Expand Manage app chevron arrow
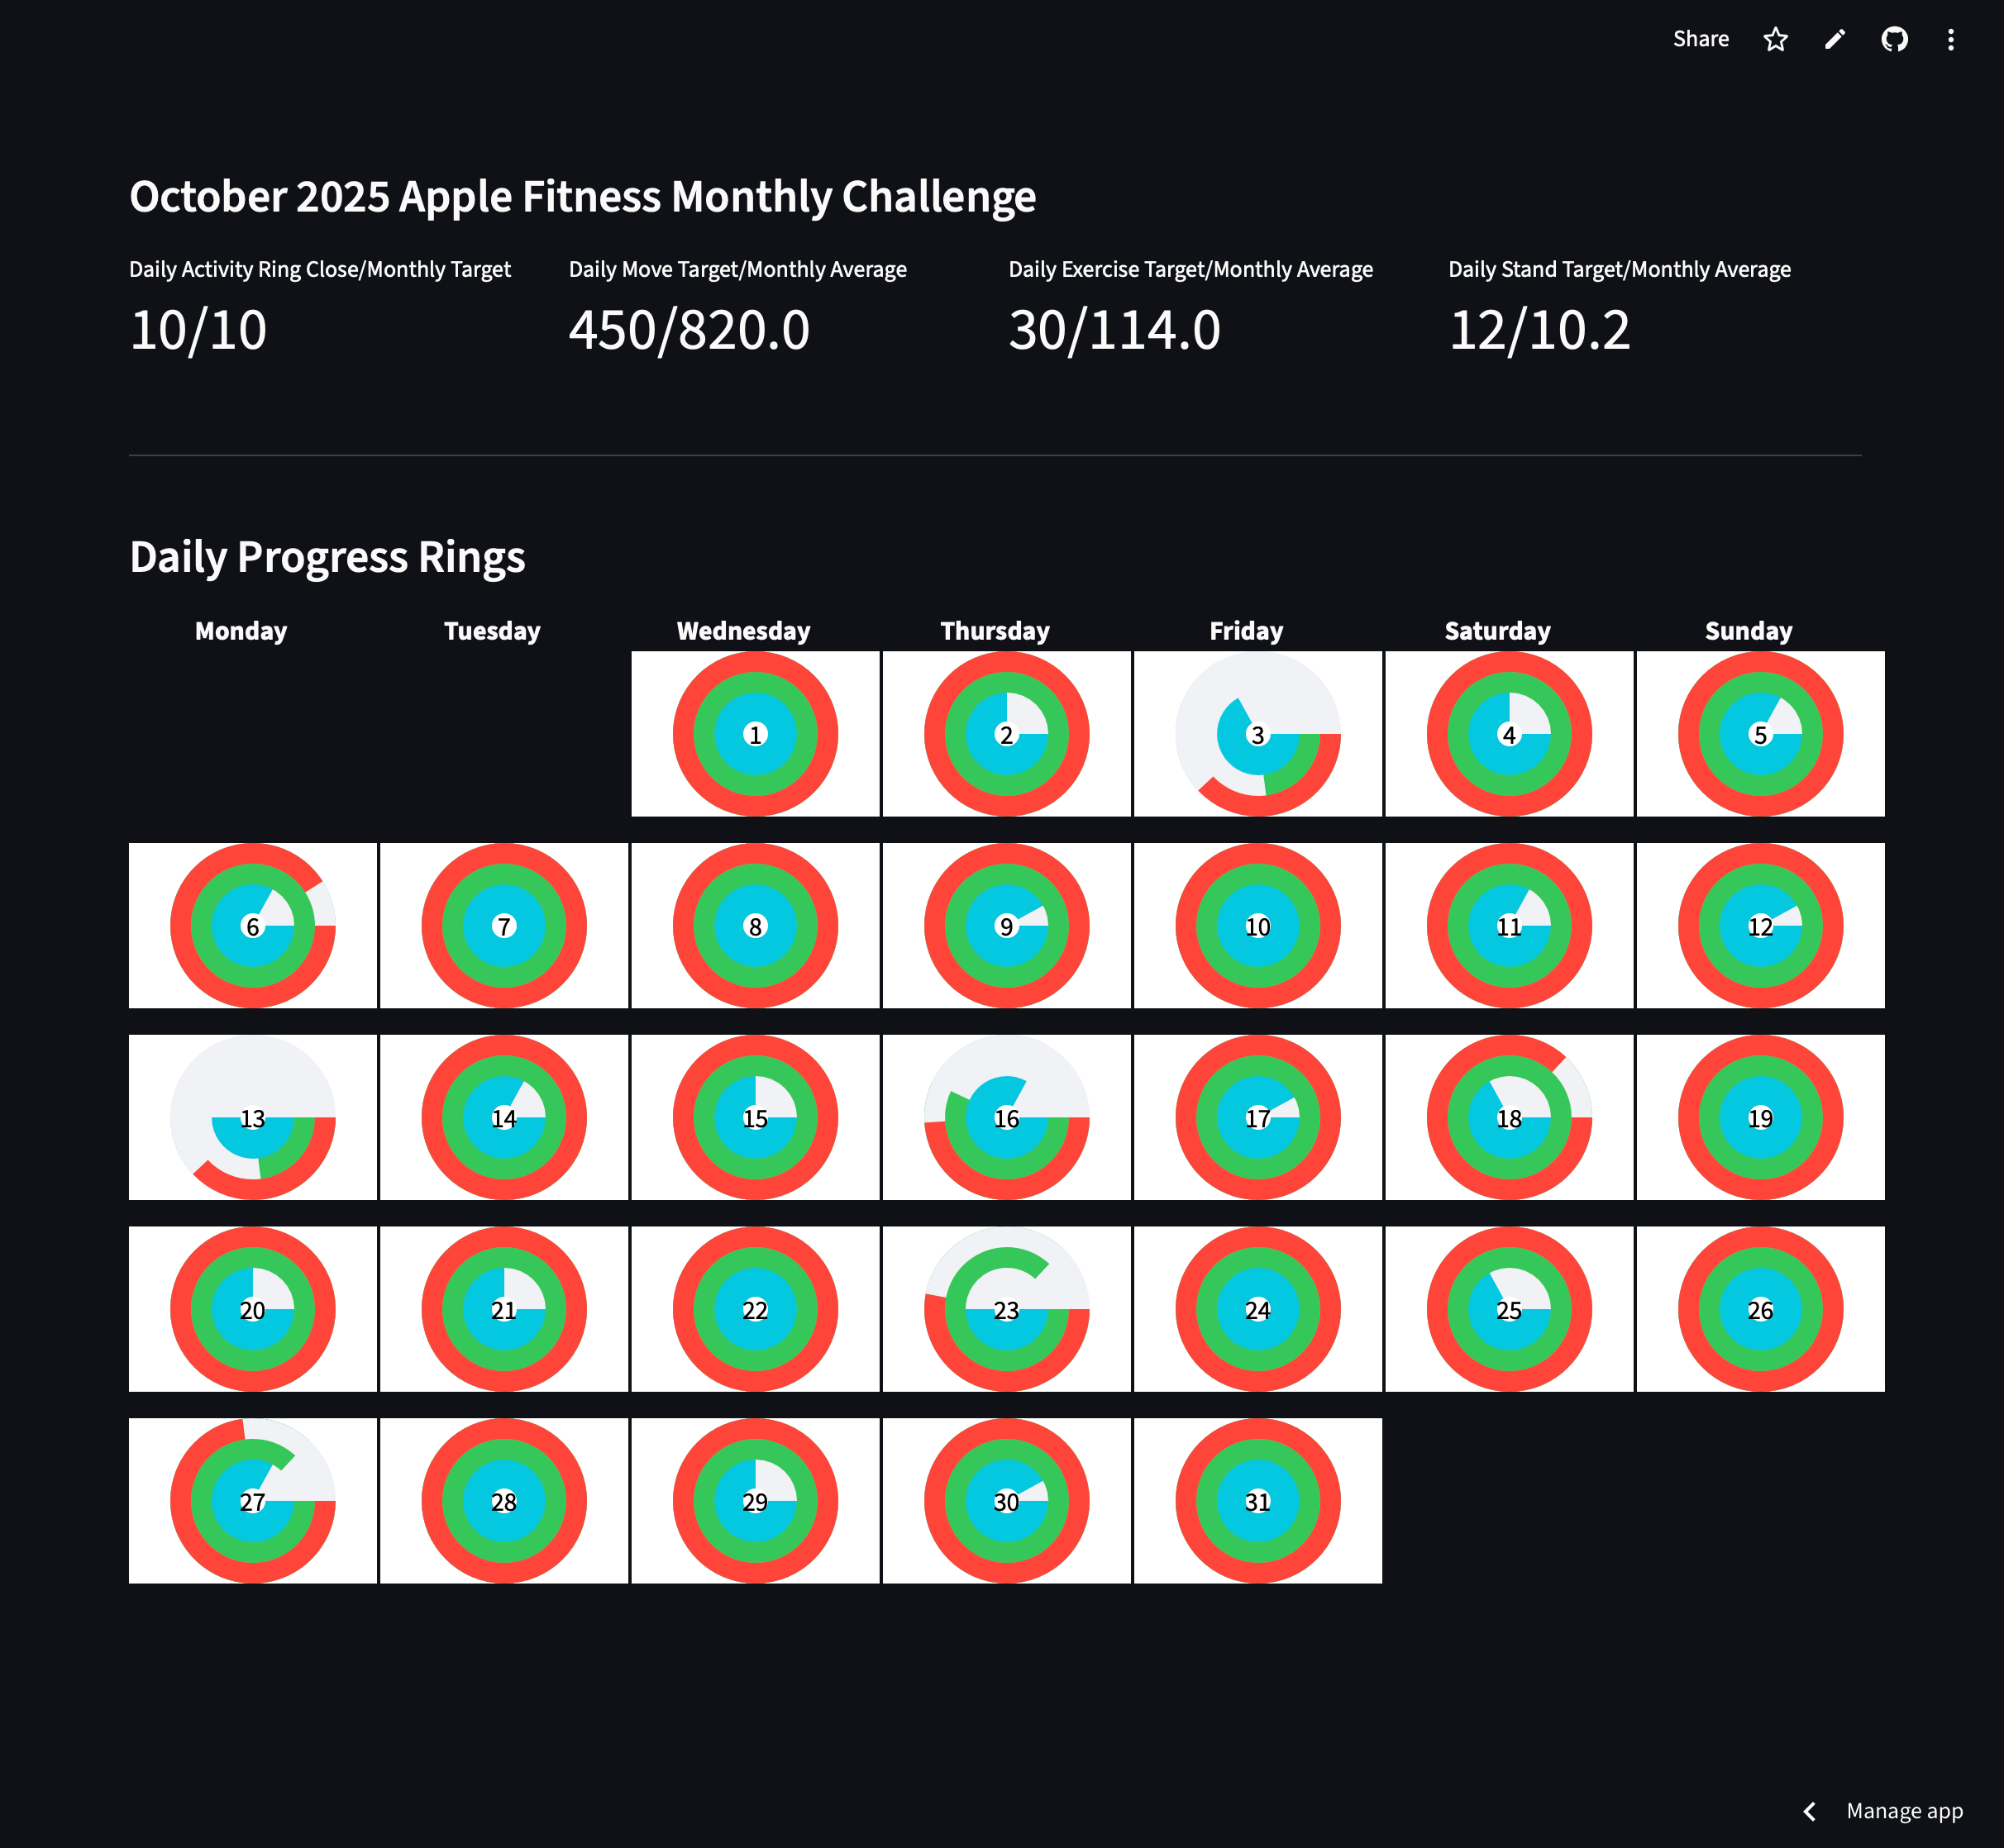 (x=1809, y=1811)
